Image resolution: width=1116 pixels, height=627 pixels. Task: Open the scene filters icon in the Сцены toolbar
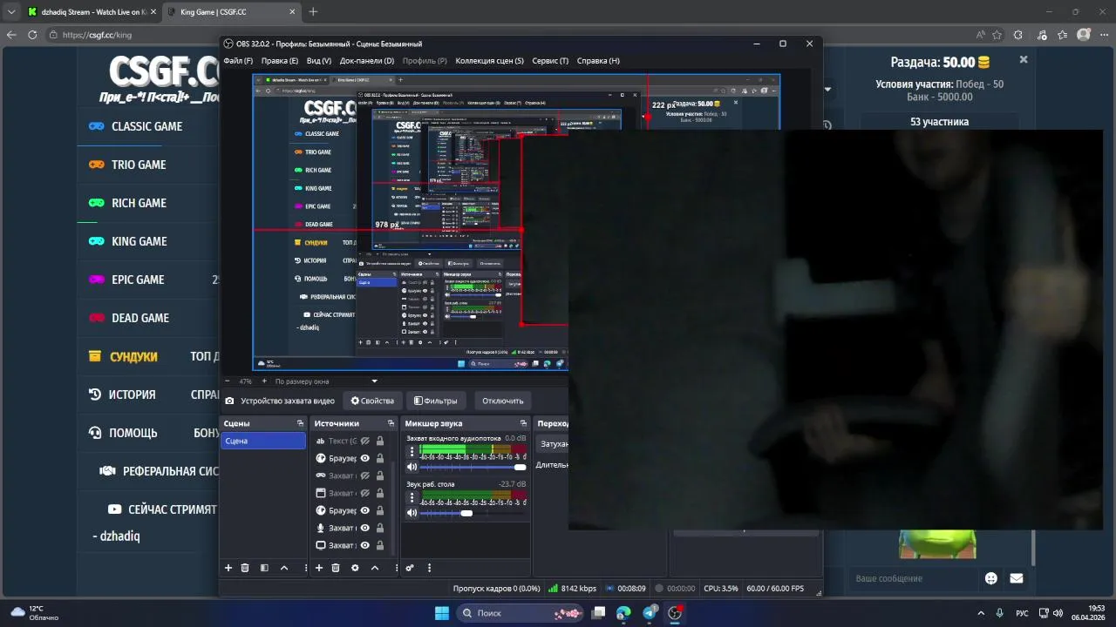click(x=264, y=568)
